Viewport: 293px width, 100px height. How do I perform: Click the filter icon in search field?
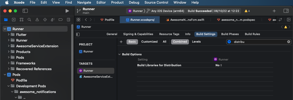[229, 42]
